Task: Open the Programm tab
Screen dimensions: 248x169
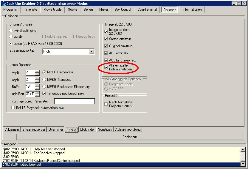Action: coord(10,10)
